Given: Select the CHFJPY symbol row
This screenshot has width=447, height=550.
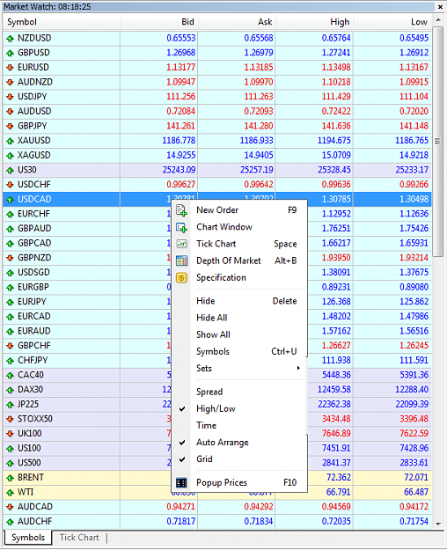Looking at the screenshot, I should pos(88,360).
